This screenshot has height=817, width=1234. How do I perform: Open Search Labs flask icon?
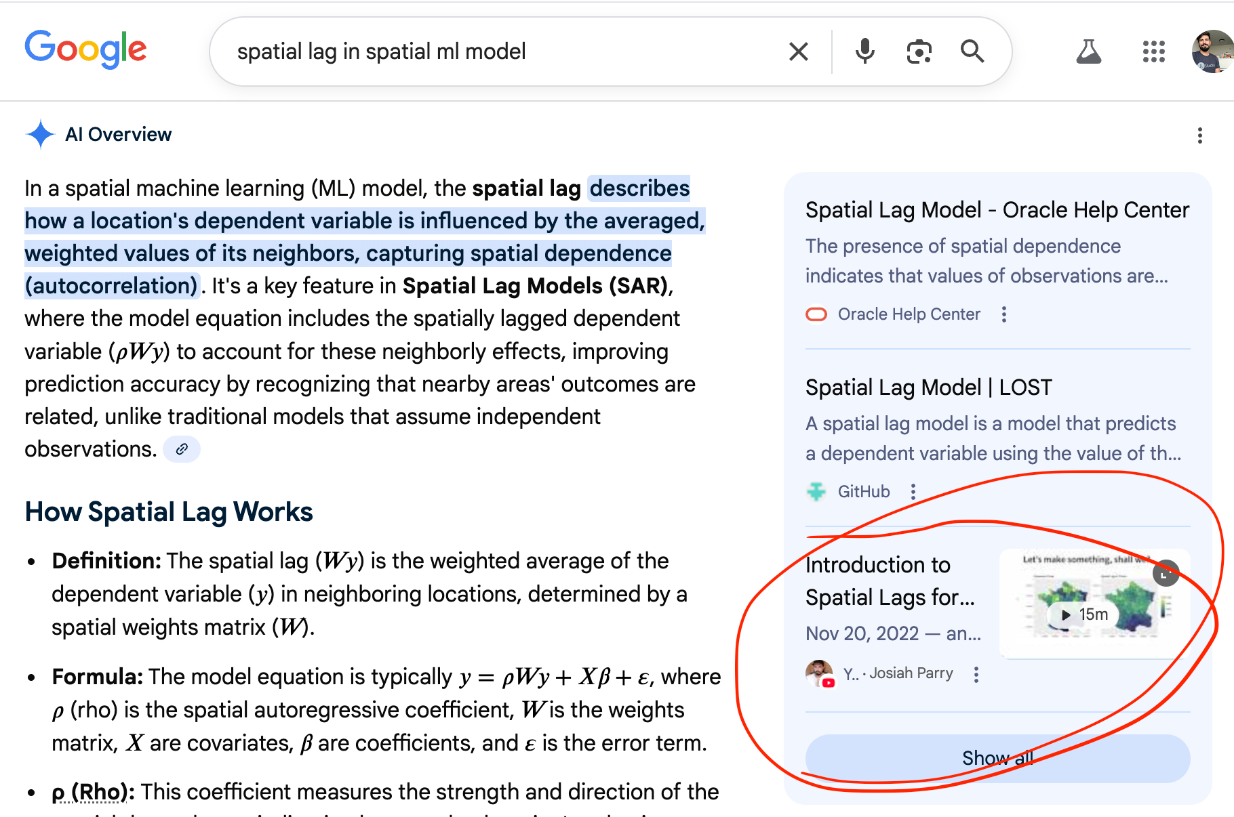pos(1088,51)
